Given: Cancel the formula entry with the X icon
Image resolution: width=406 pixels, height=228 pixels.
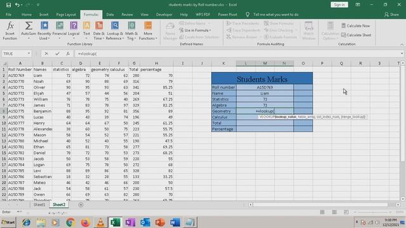Looking at the screenshot, I should 46,53.
